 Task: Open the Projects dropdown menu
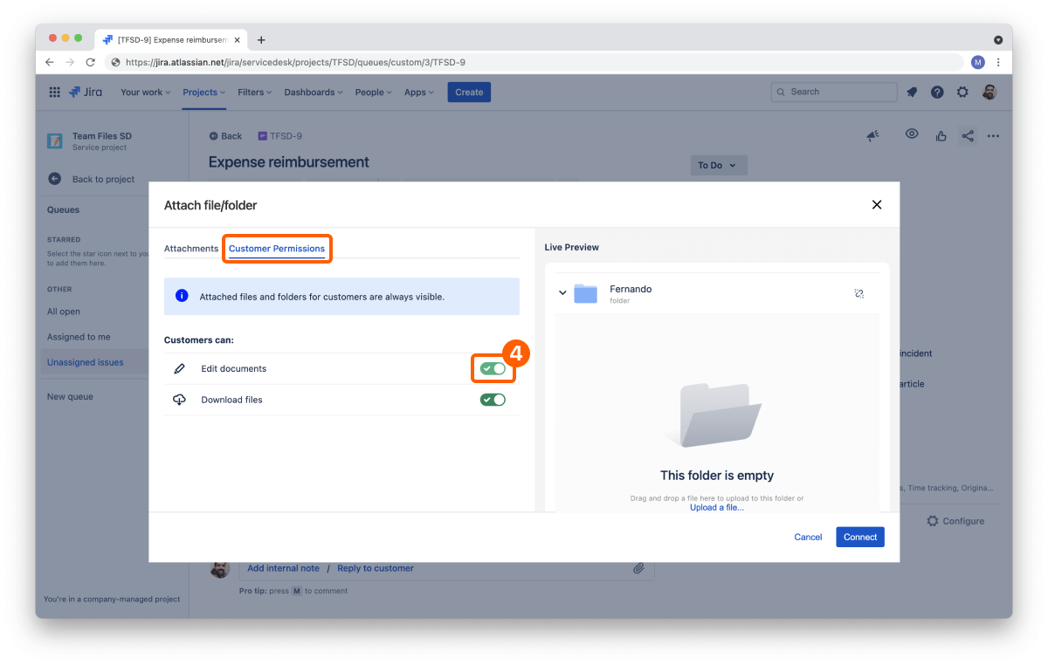[203, 93]
